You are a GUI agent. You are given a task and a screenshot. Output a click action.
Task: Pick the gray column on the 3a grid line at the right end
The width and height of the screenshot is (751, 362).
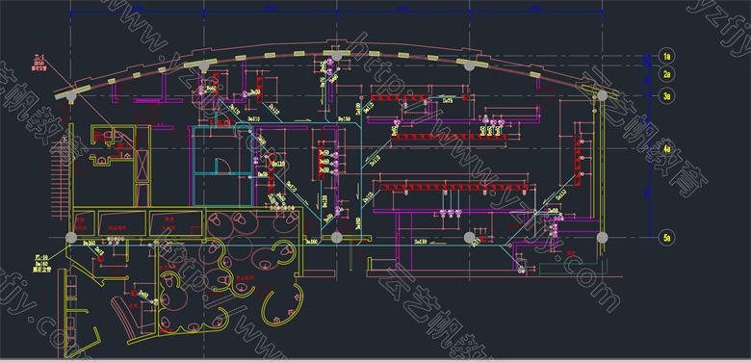[602, 95]
